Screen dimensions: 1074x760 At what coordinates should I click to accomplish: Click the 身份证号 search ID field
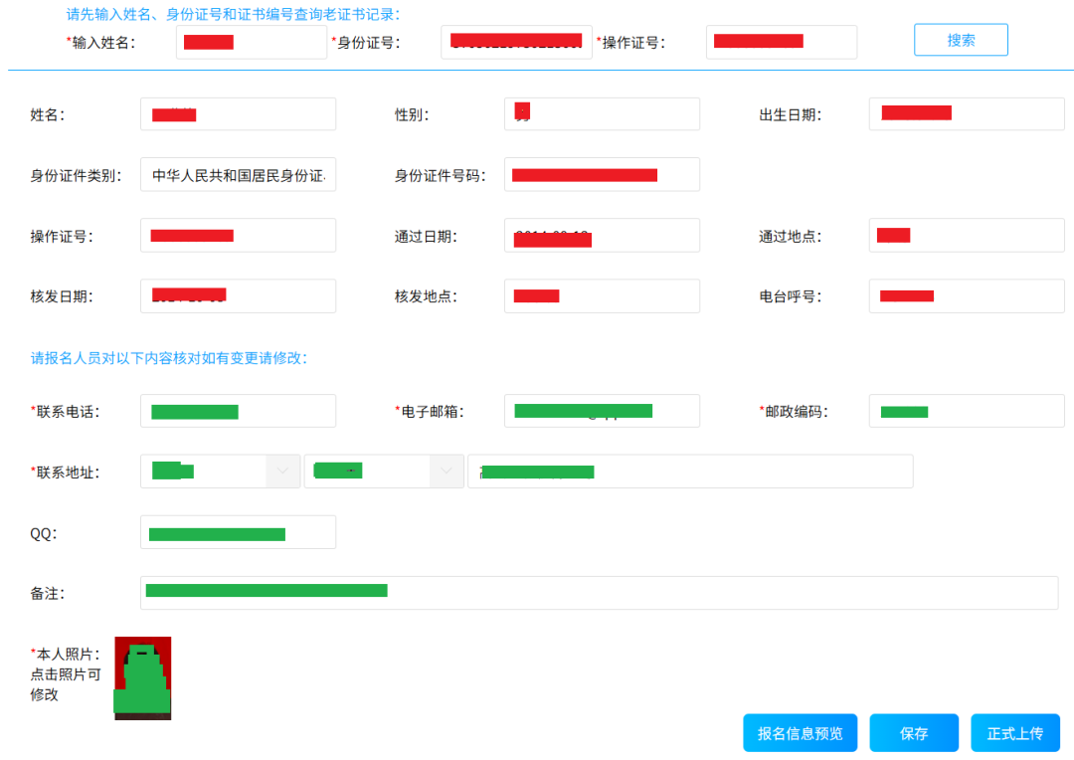516,42
